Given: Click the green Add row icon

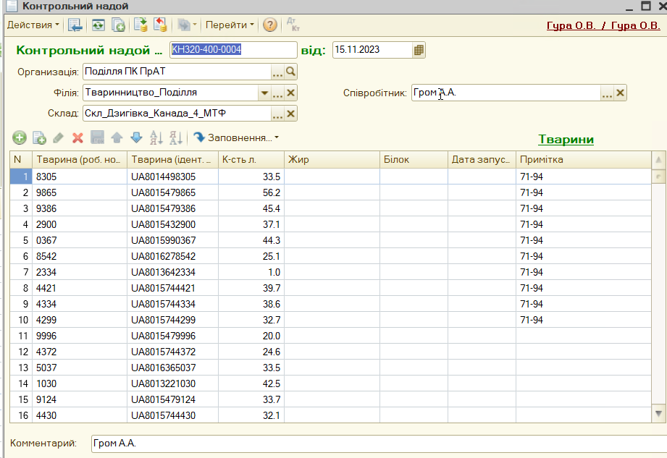Looking at the screenshot, I should coord(20,137).
